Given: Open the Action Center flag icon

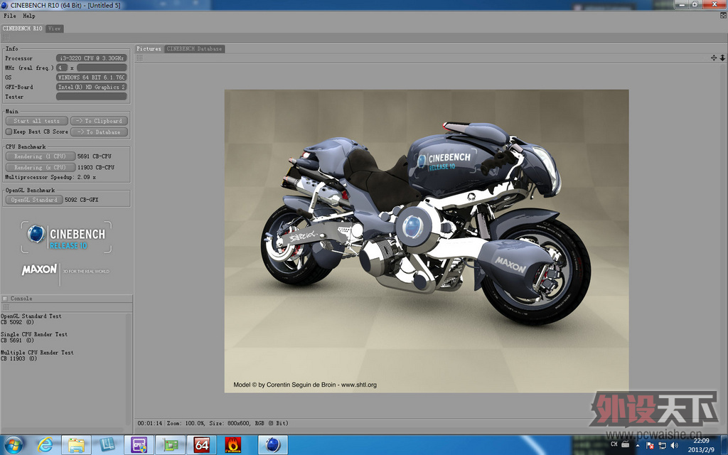Looking at the screenshot, I should [x=650, y=446].
